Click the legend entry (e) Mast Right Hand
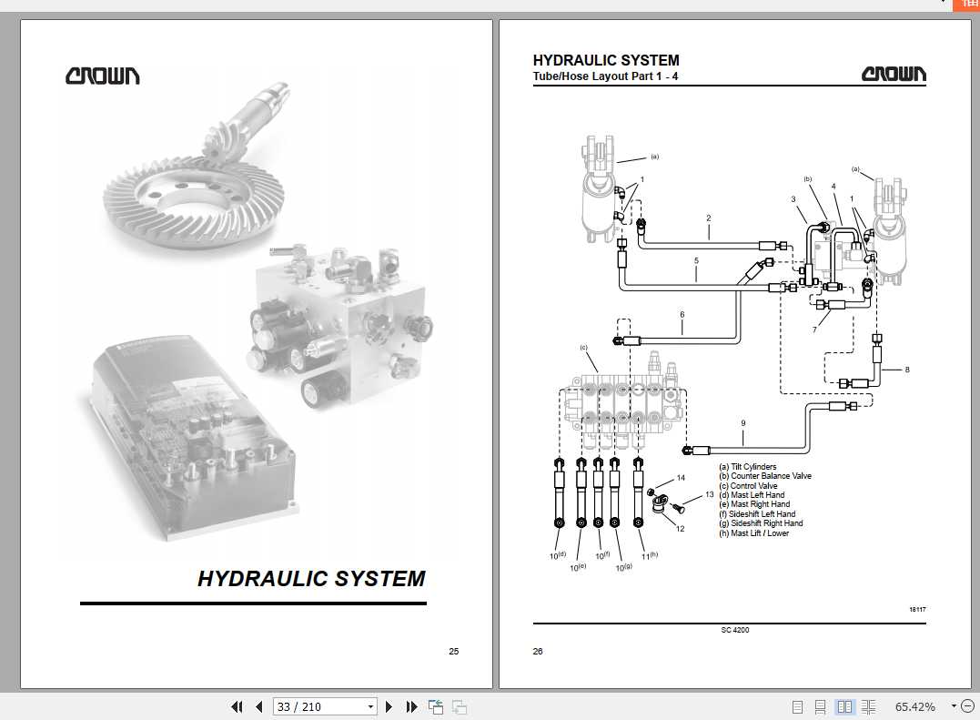Viewport: 980px width, 720px height. point(754,504)
